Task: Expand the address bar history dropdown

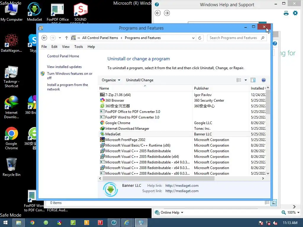Action: click(193, 38)
